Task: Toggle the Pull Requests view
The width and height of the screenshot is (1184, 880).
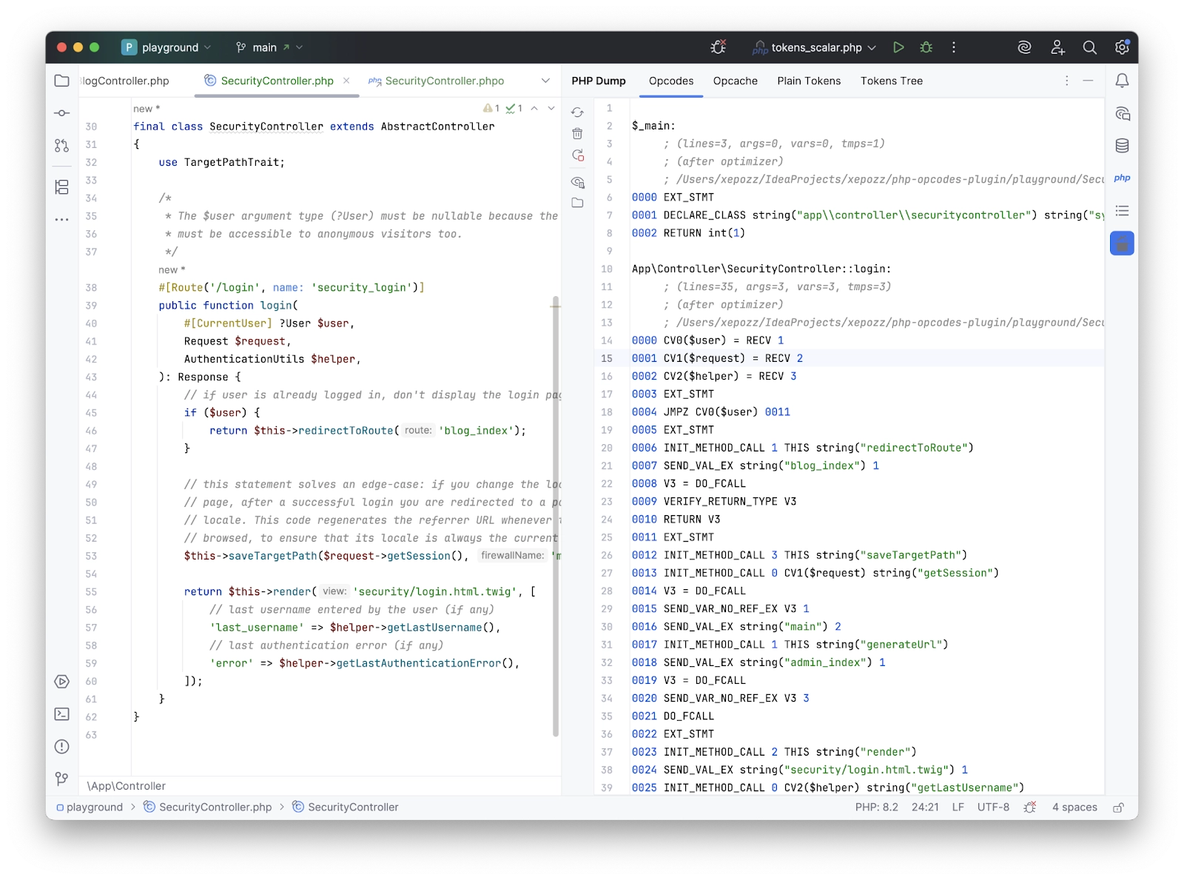Action: [x=61, y=146]
